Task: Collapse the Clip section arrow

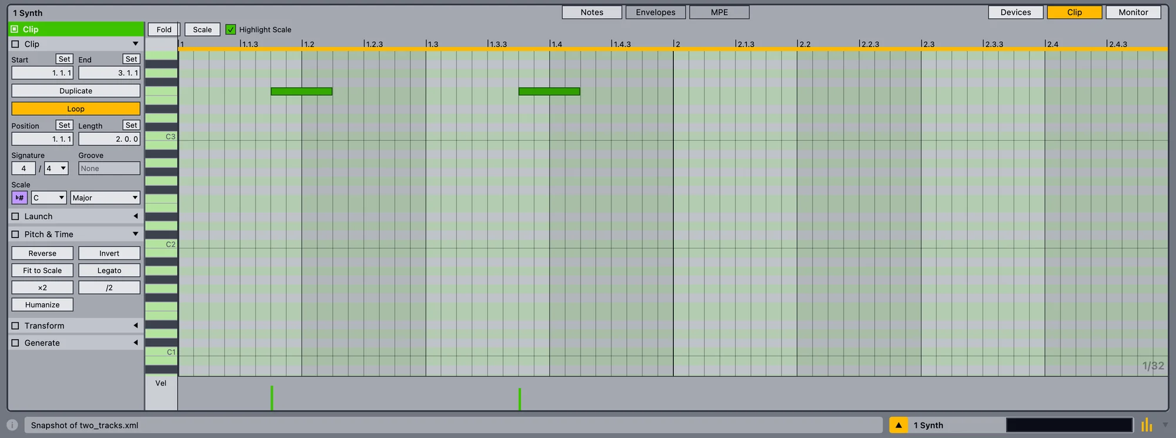Action: tap(135, 44)
